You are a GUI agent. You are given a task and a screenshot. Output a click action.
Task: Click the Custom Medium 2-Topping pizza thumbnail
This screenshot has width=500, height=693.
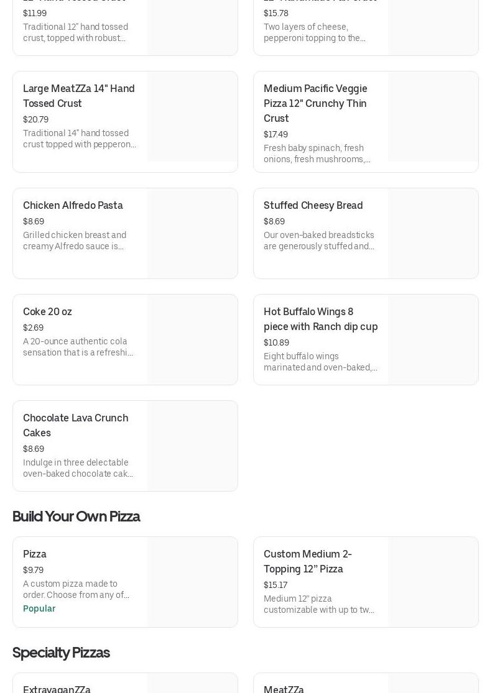pyautogui.click(x=433, y=582)
